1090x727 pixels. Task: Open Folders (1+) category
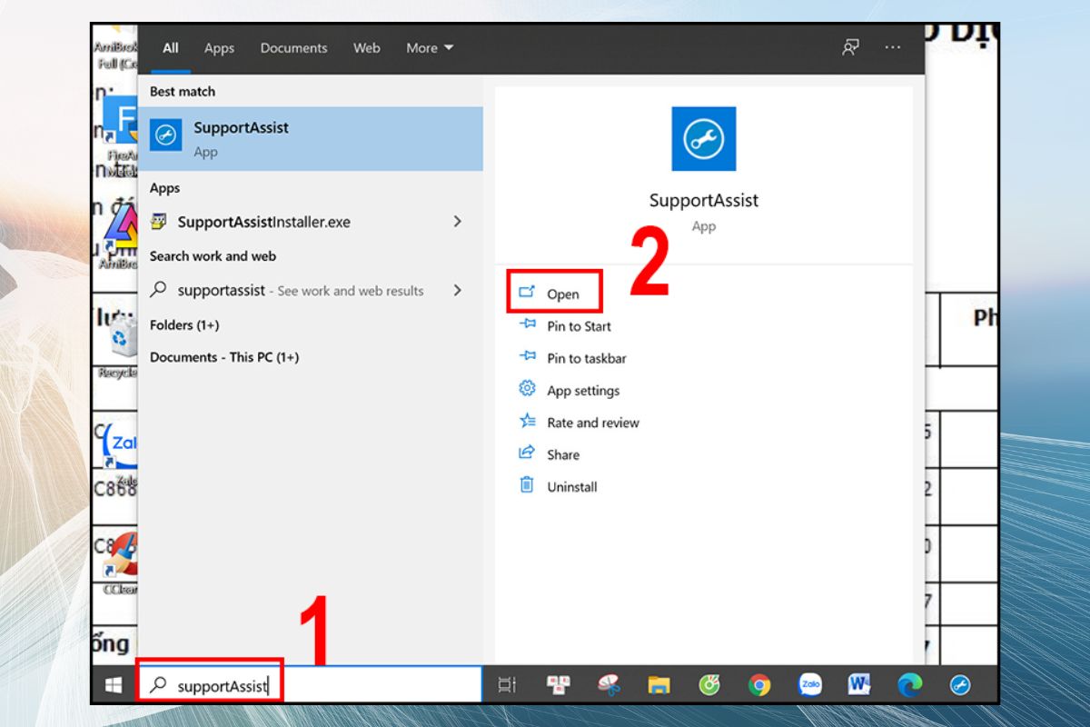[x=184, y=325]
